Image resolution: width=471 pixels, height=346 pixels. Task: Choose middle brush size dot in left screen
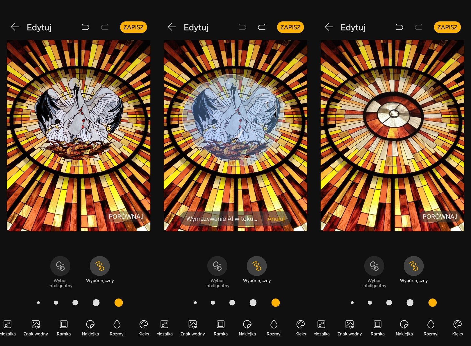coord(75,303)
